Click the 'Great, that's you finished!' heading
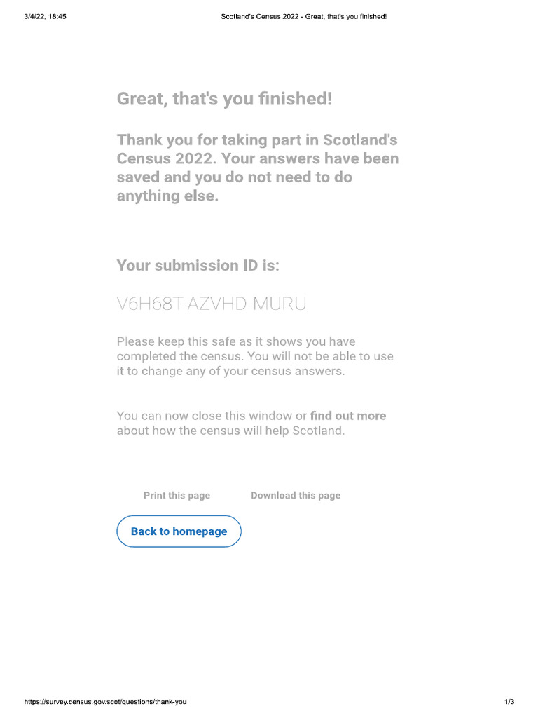Viewport: 538px width, 718px height. click(x=224, y=99)
